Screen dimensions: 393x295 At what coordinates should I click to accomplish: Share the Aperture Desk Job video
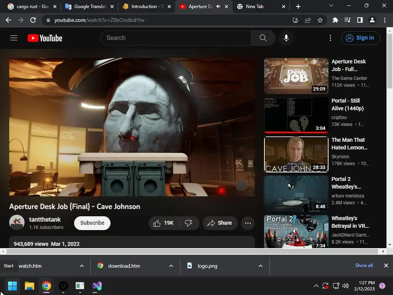click(x=220, y=223)
